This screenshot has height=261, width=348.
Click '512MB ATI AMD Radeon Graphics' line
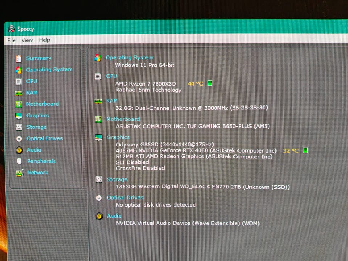click(x=194, y=157)
